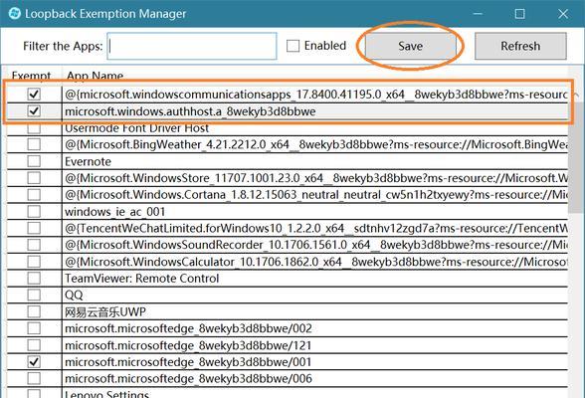
Task: Check the QQ exemption box
Action: [x=34, y=295]
